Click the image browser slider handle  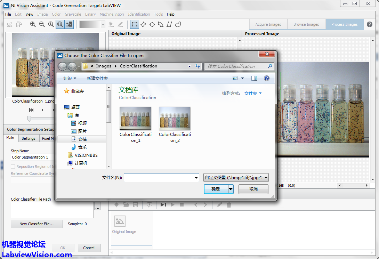29,119
